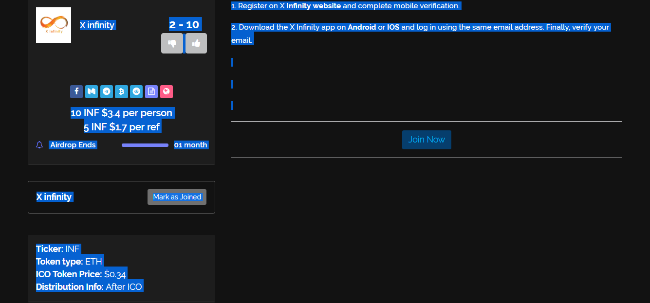Click step 1 Register instruction text

tap(346, 6)
